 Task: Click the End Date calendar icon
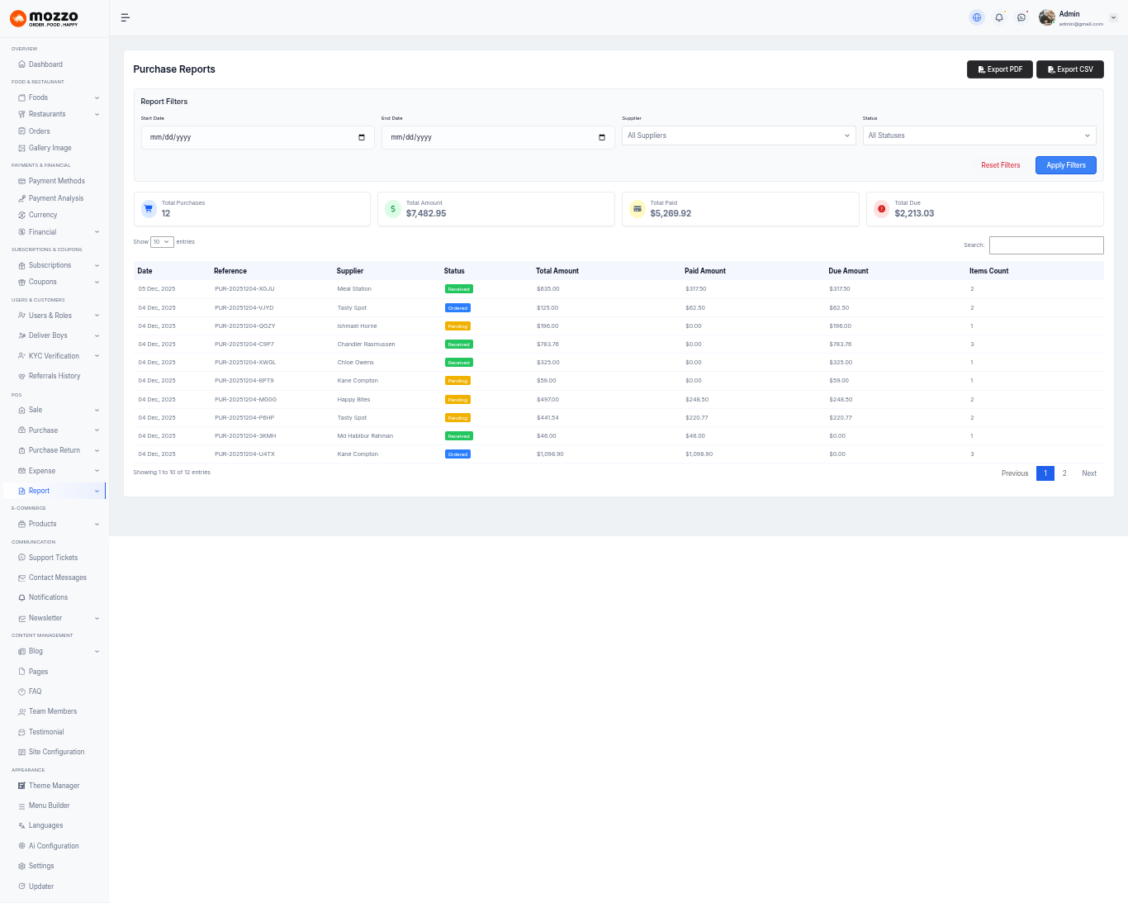click(602, 137)
